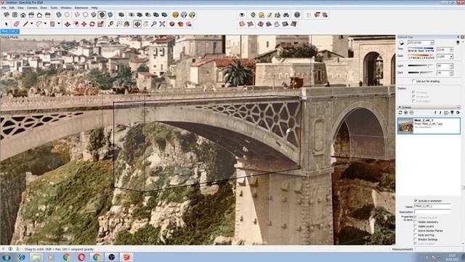Open the Rectangle tool dropdown arrow

click(59, 24)
